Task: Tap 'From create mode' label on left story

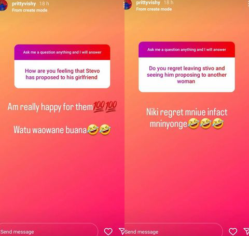Action: 30,10
